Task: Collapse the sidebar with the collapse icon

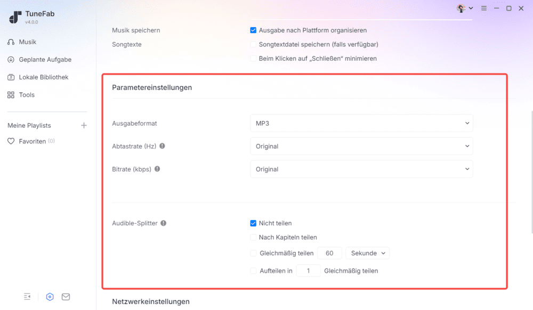Action: 27,296
